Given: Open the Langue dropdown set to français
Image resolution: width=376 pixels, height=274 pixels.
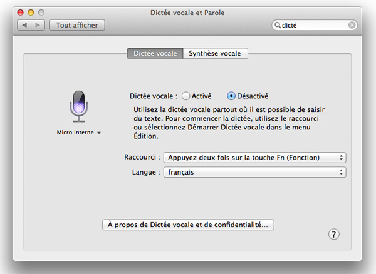Looking at the screenshot, I should (254, 171).
